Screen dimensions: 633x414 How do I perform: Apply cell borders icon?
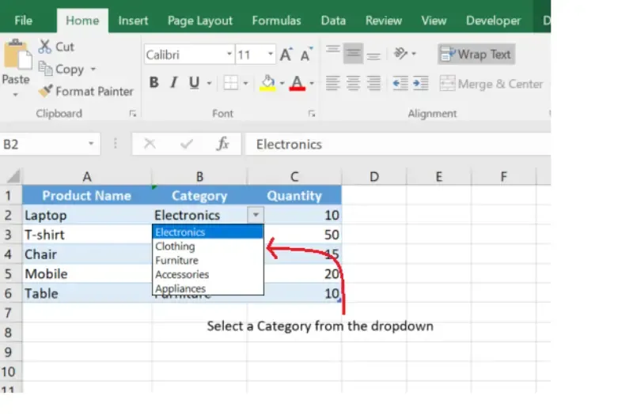(x=231, y=83)
